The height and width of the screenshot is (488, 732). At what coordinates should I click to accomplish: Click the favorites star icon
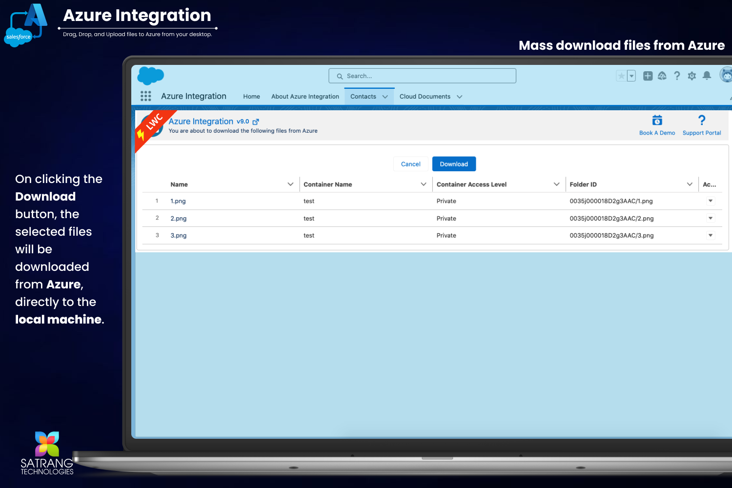click(621, 76)
